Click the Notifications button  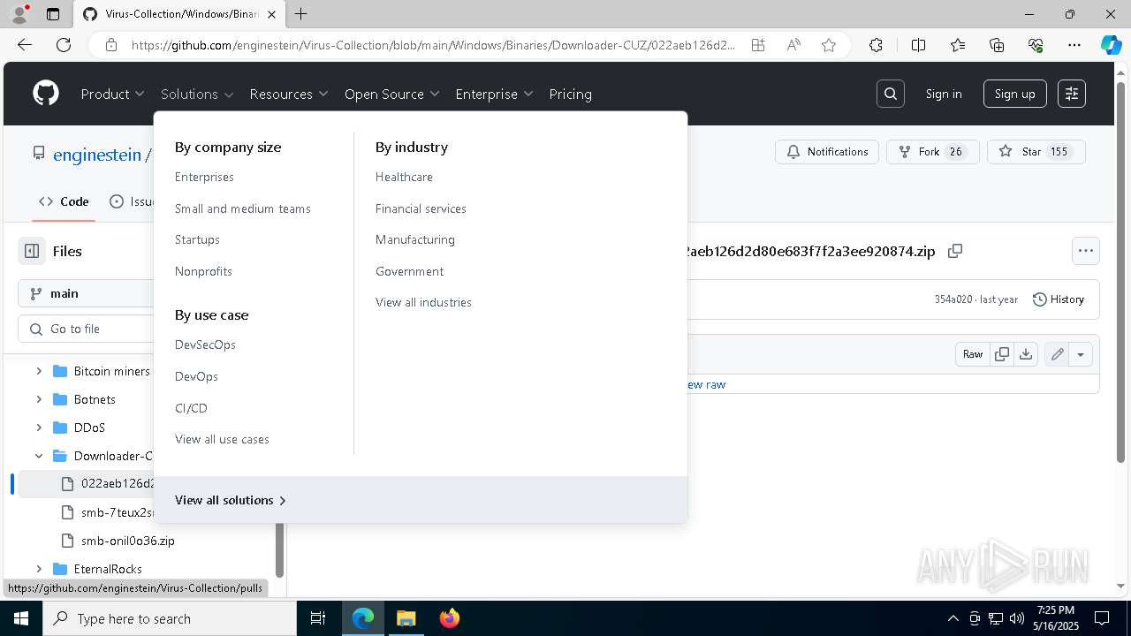point(827,152)
